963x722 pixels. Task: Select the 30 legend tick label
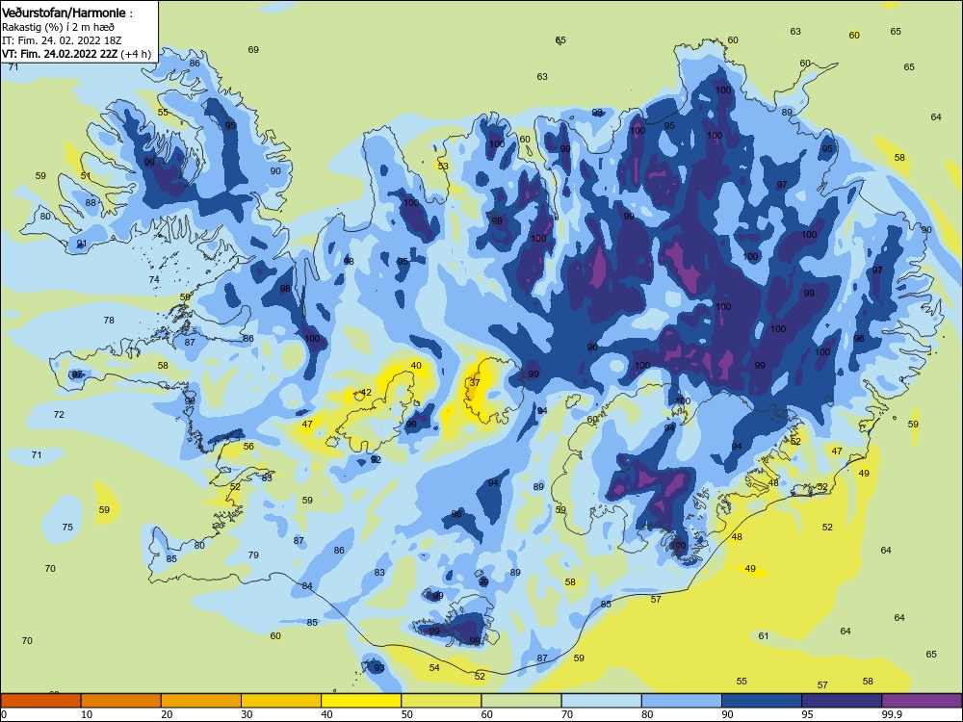pyautogui.click(x=247, y=714)
